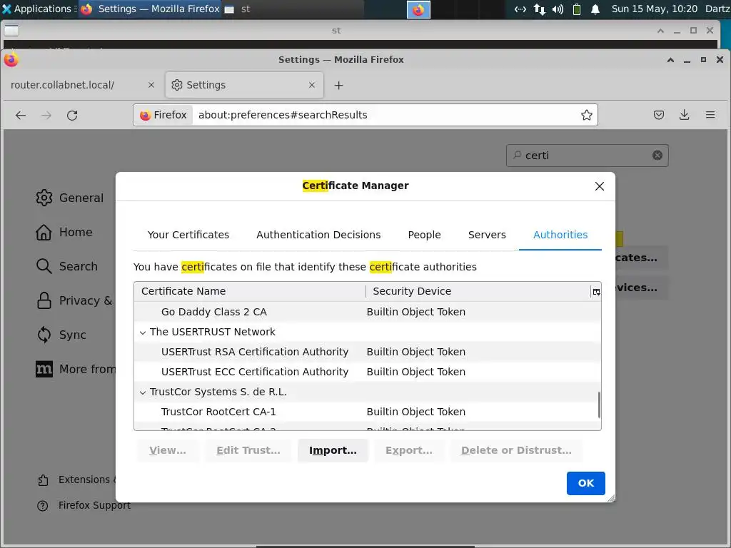Close the Certificate Manager dialog with X
The width and height of the screenshot is (731, 548).
[600, 186]
